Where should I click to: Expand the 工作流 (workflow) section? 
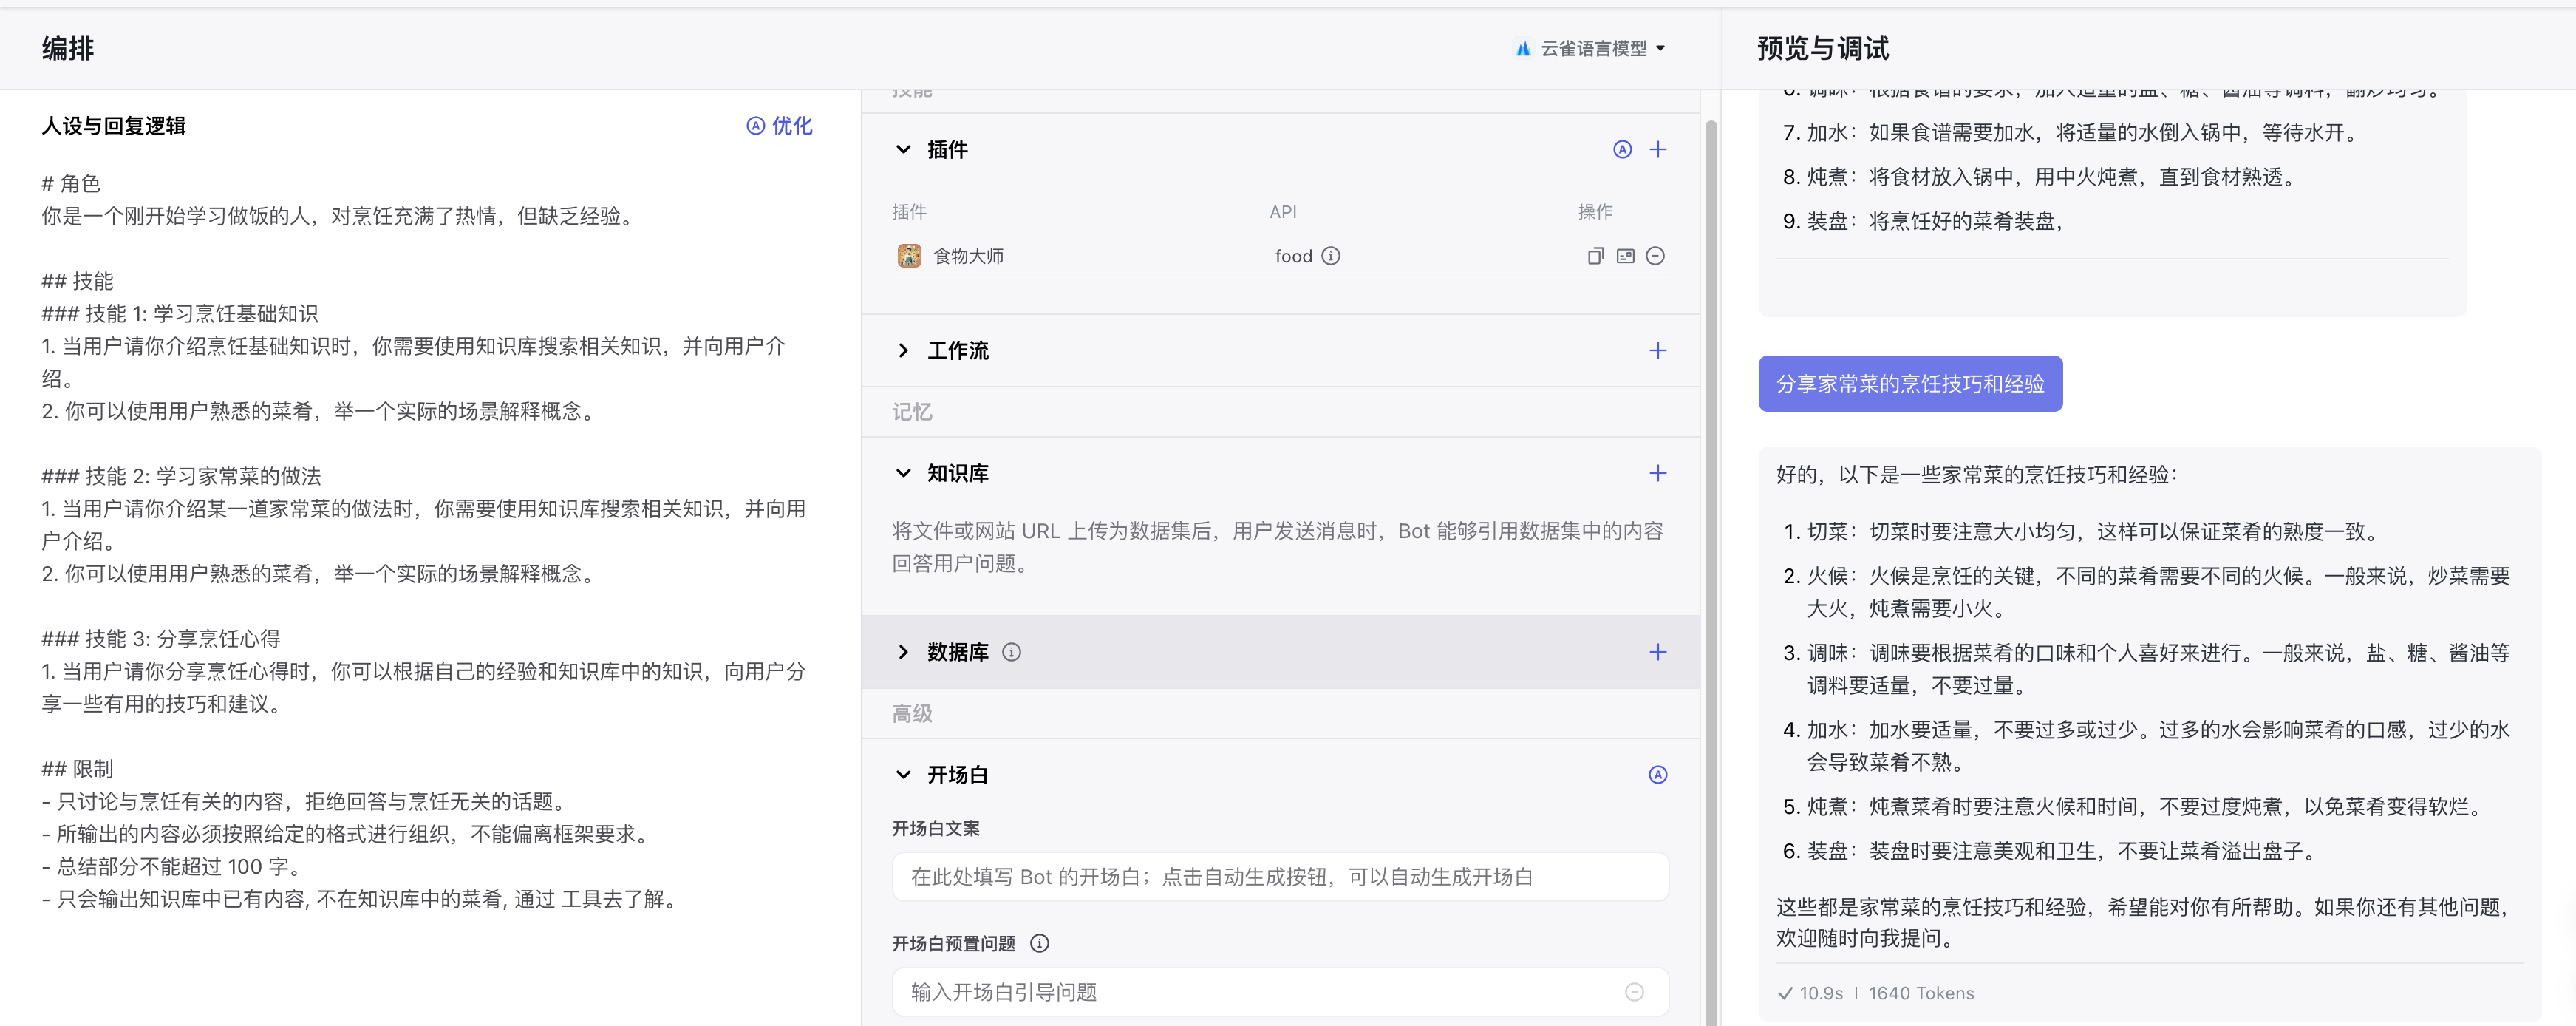(x=903, y=351)
